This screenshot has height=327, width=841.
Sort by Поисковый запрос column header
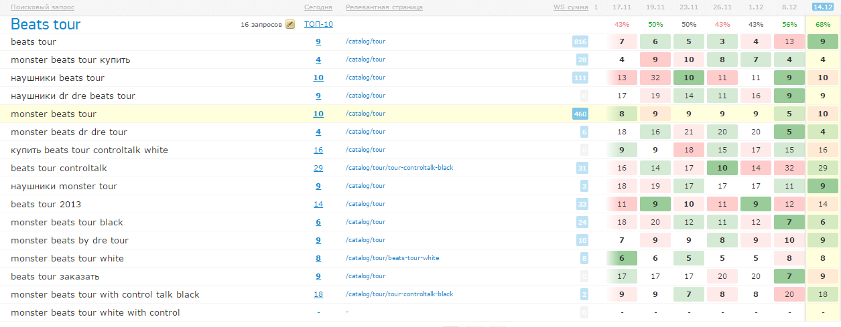click(x=43, y=7)
